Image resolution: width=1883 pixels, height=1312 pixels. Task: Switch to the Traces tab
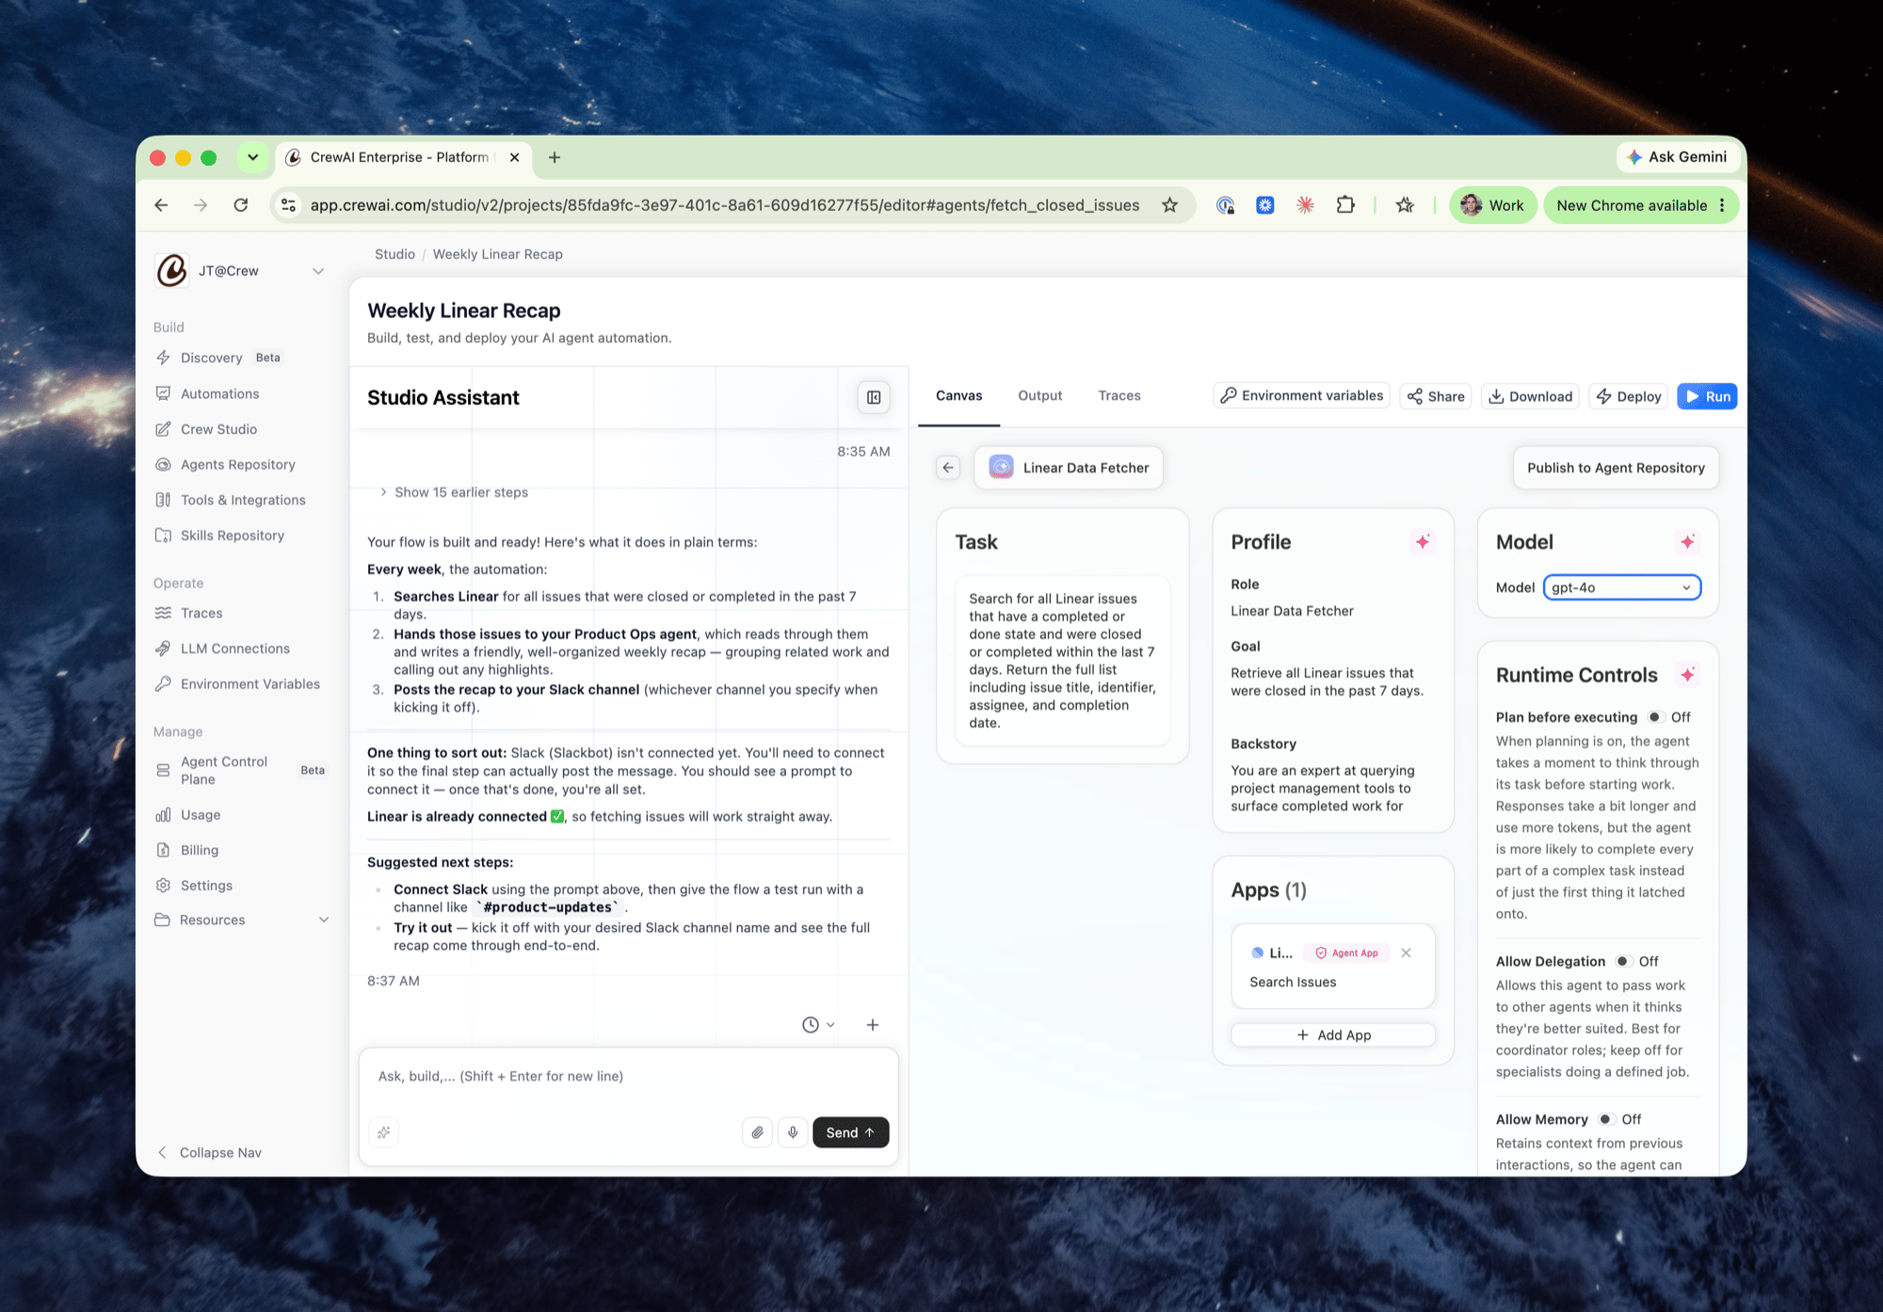coord(1119,396)
